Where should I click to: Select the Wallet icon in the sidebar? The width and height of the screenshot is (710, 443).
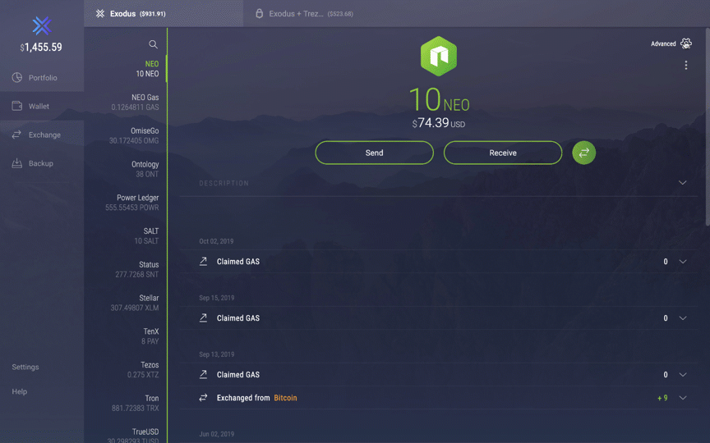(x=16, y=106)
